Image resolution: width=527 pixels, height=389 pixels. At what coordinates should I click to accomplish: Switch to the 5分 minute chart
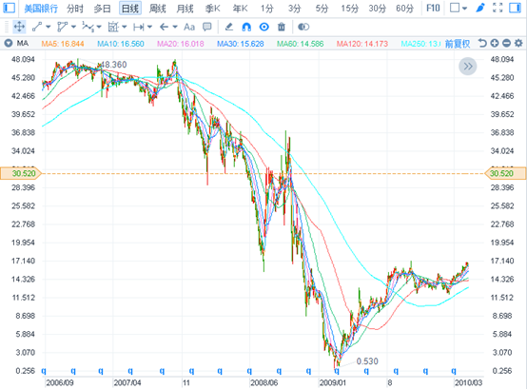pyautogui.click(x=322, y=9)
